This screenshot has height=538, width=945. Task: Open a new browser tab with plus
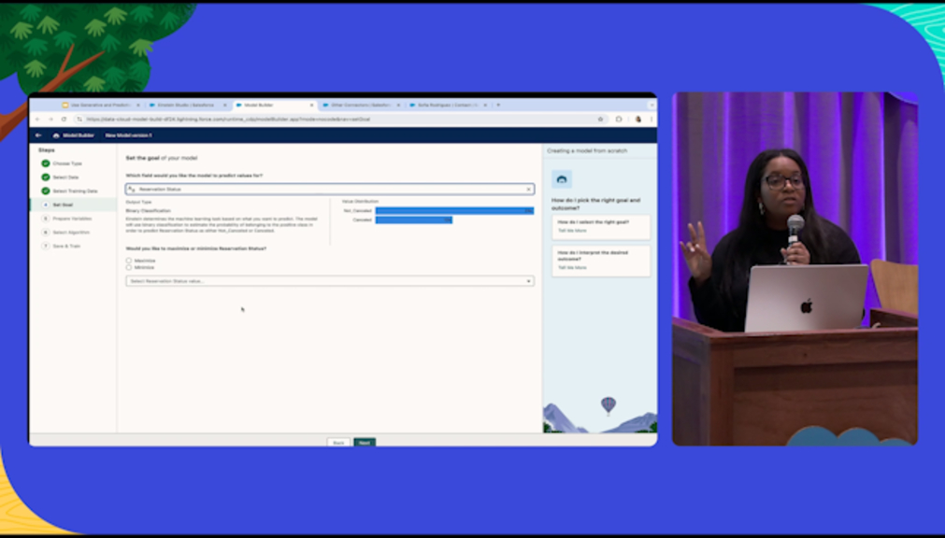click(x=498, y=105)
